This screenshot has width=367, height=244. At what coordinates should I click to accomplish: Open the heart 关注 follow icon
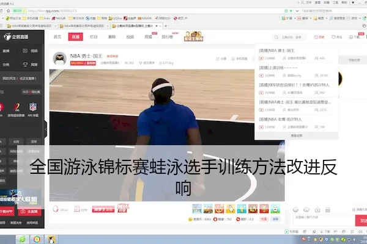333,37
